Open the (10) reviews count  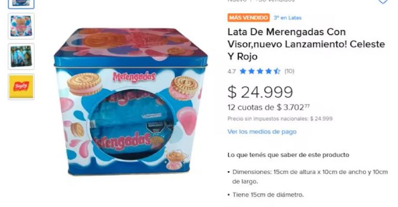click(x=289, y=71)
